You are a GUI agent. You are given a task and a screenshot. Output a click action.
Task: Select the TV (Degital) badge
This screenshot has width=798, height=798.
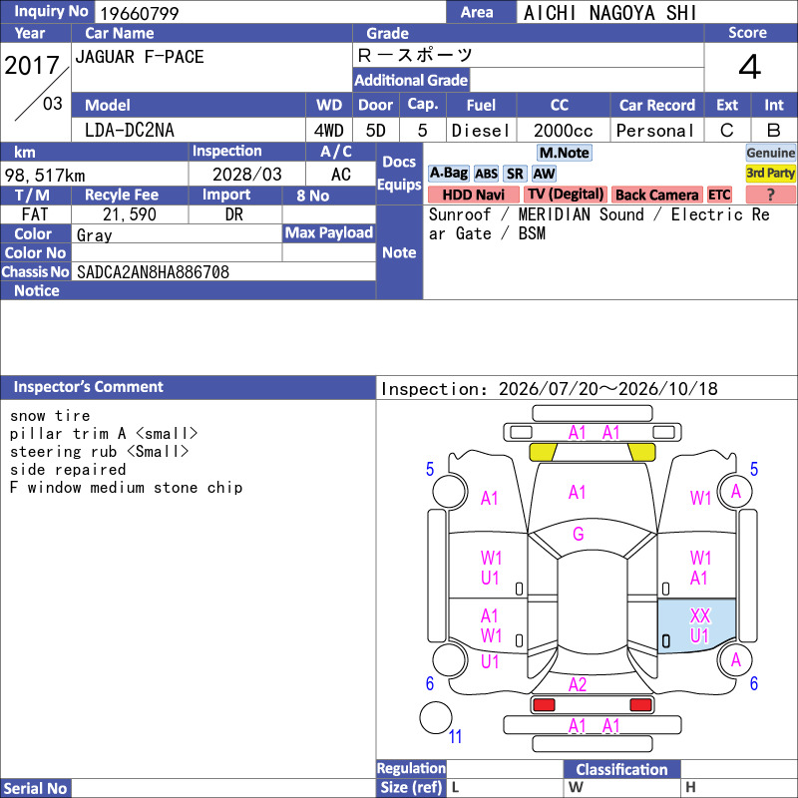pos(566,195)
